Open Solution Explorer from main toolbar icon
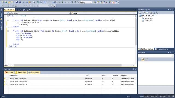The height and width of the screenshot is (98, 175). click(x=95, y=2)
